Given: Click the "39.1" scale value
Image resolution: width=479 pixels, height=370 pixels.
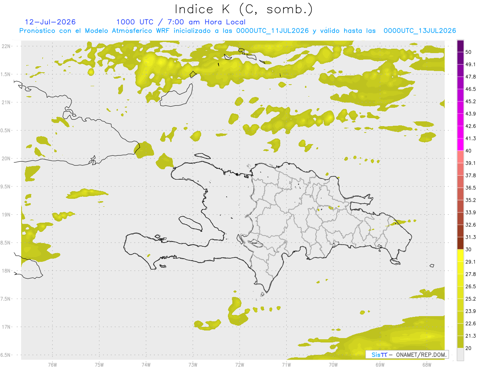Looking at the screenshot, I should pos(471,163).
